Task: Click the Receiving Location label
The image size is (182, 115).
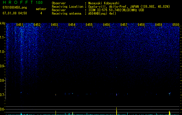Action: pos(67,7)
